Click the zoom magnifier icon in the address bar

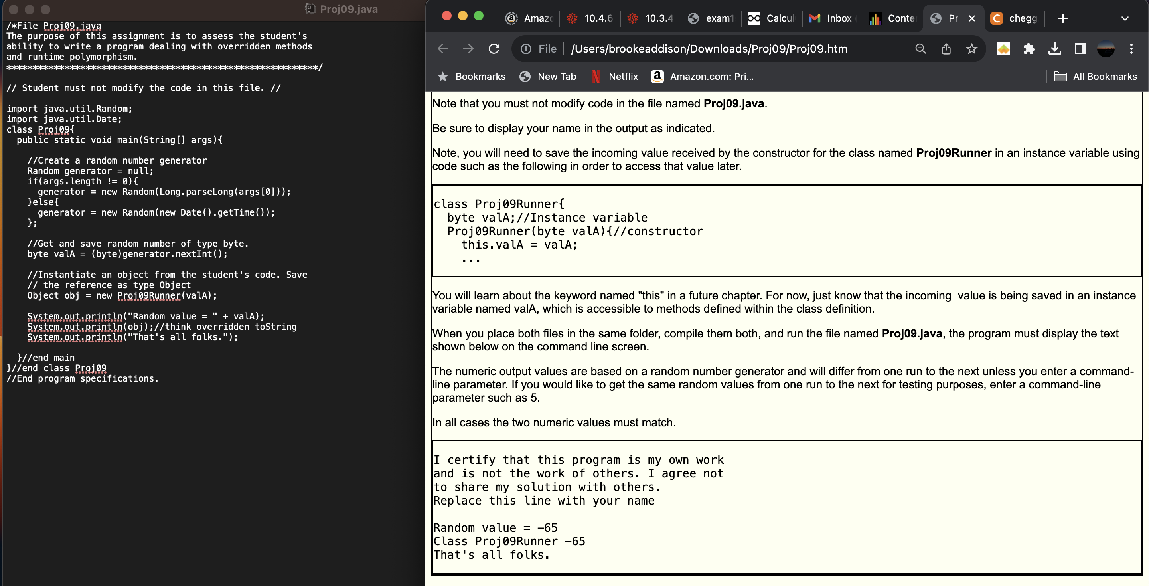[x=920, y=49]
